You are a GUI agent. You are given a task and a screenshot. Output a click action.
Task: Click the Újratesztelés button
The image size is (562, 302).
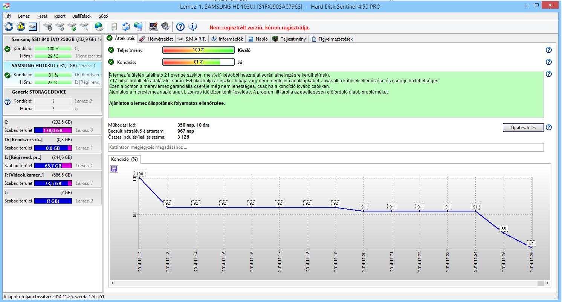point(523,127)
